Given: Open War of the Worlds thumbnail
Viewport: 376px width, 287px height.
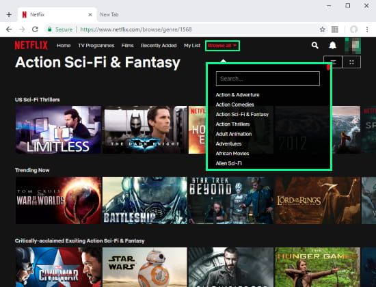Looking at the screenshot, I should coord(58,200).
